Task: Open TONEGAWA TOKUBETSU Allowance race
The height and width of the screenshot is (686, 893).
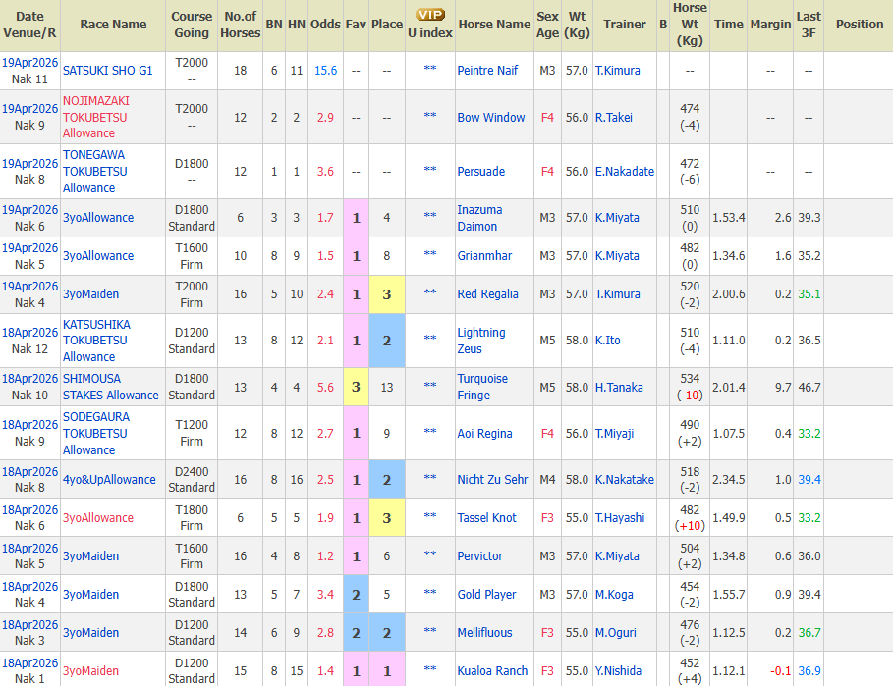Action: tap(95, 171)
